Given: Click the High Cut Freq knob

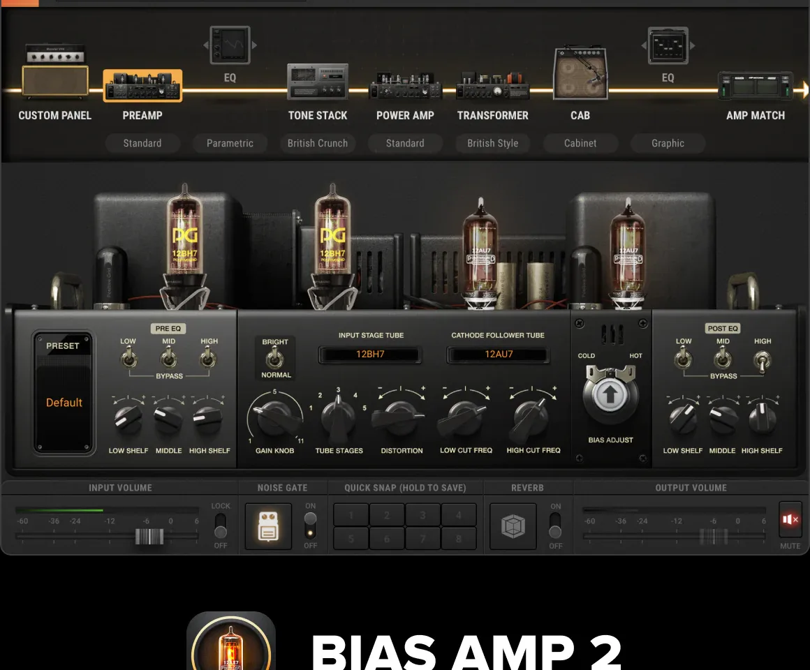Looking at the screenshot, I should [x=529, y=419].
